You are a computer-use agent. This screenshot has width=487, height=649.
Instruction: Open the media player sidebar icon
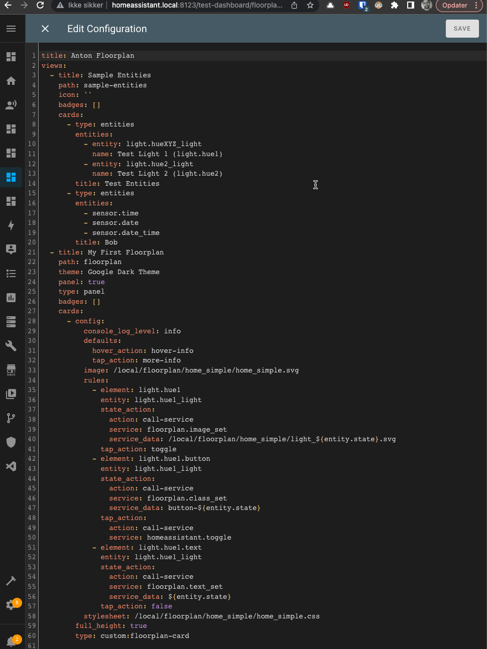11,394
